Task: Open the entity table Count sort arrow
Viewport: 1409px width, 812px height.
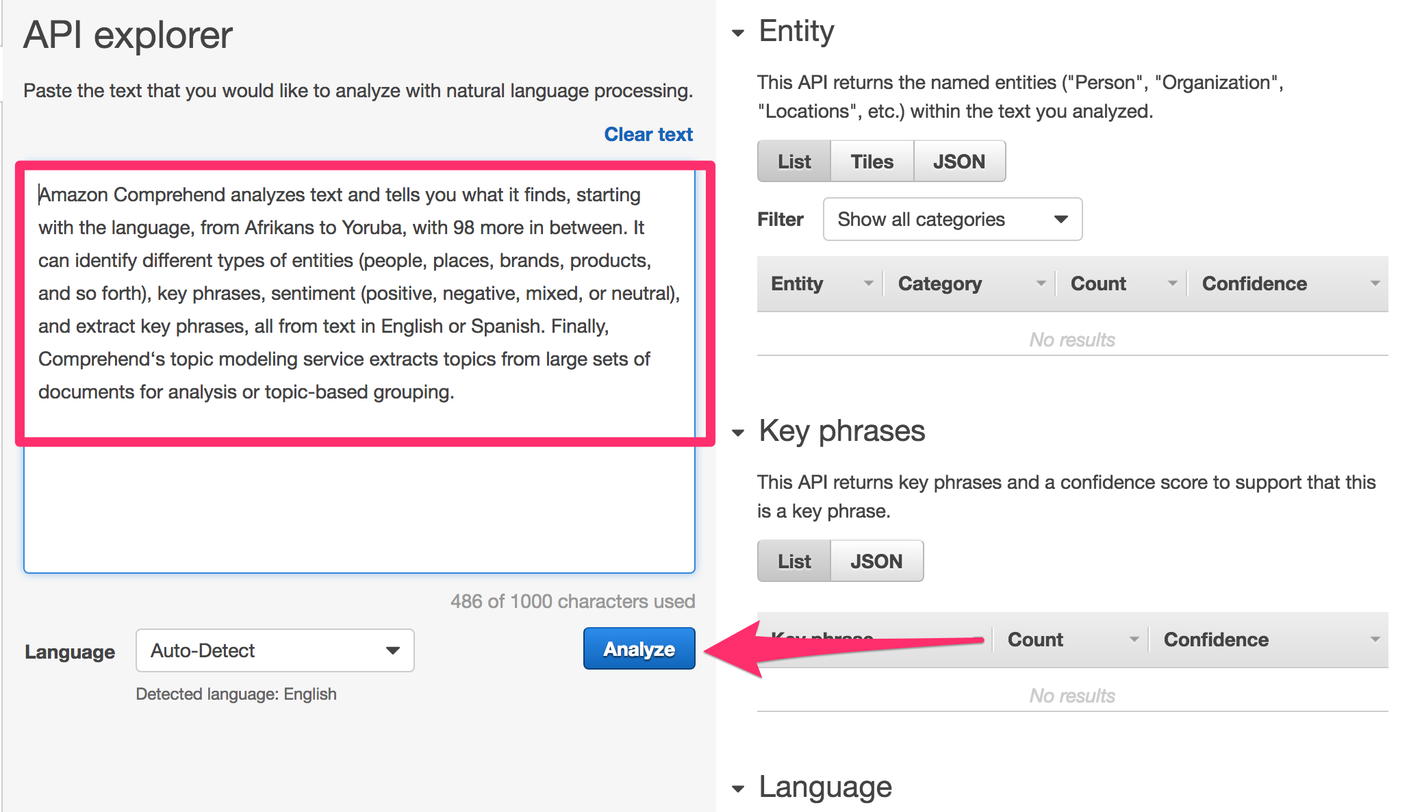Action: coord(1172,283)
